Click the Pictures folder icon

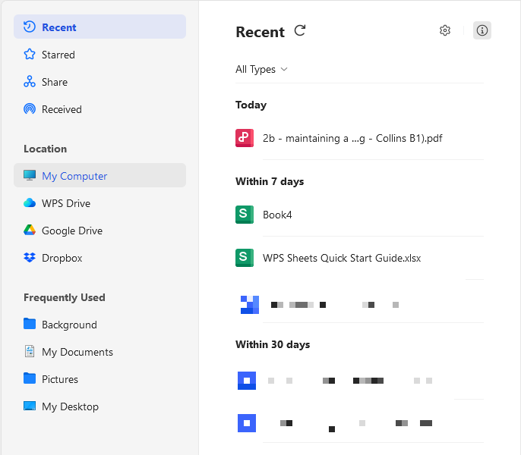pos(30,379)
